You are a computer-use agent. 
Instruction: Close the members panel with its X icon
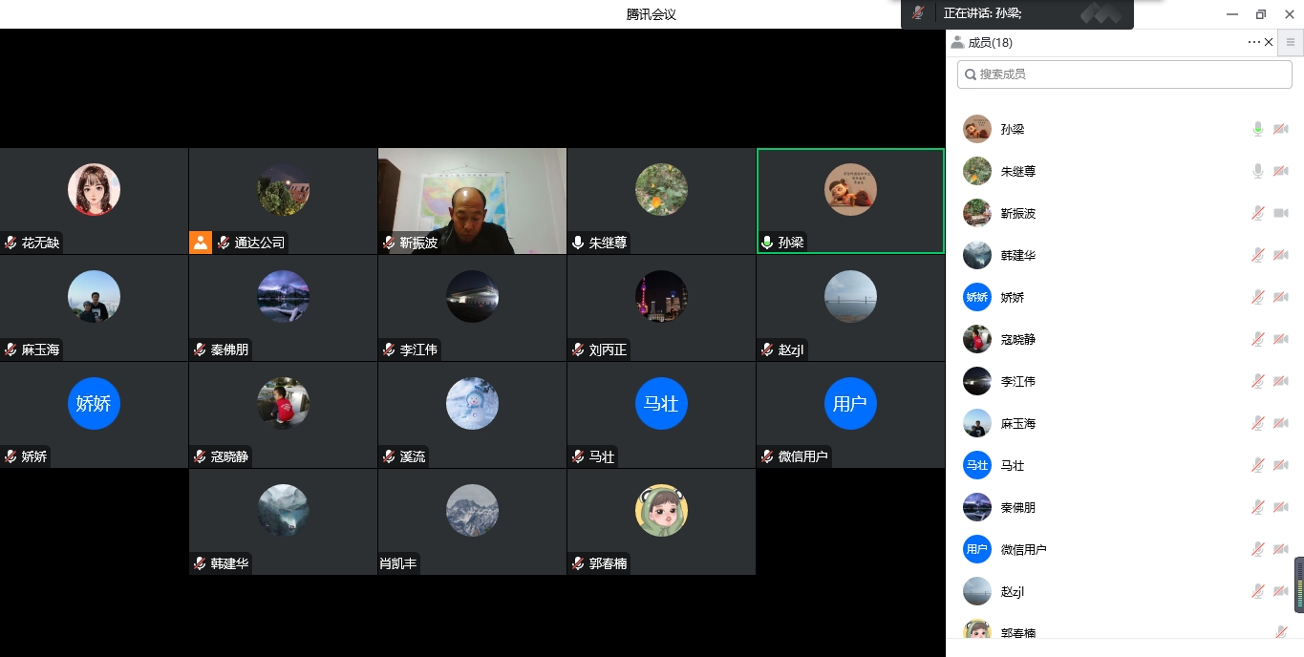1269,42
